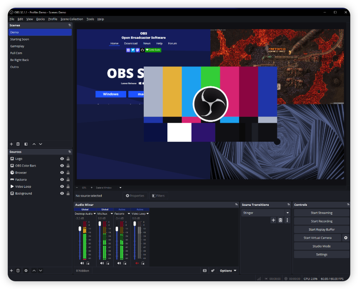Hide the Video Loop source

[62, 186]
